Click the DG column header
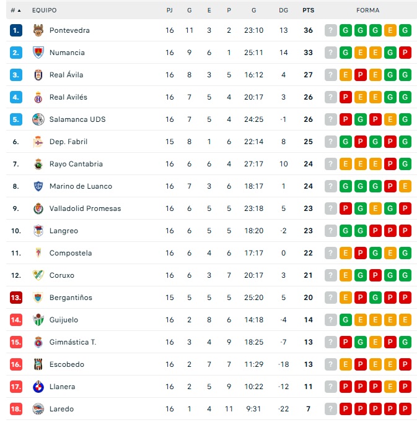The width and height of the screenshot is (417, 425). tap(283, 11)
